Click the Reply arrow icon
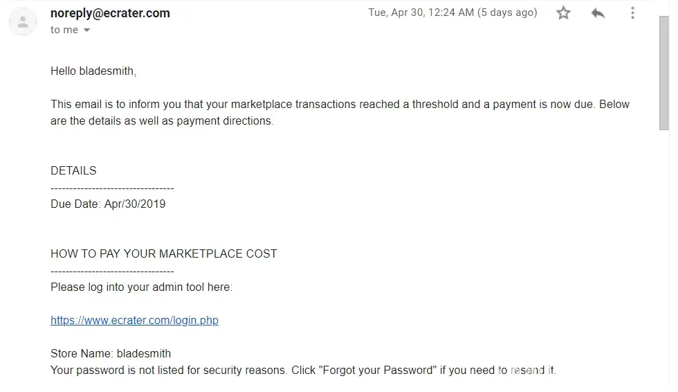The height and width of the screenshot is (392, 678). click(x=598, y=13)
